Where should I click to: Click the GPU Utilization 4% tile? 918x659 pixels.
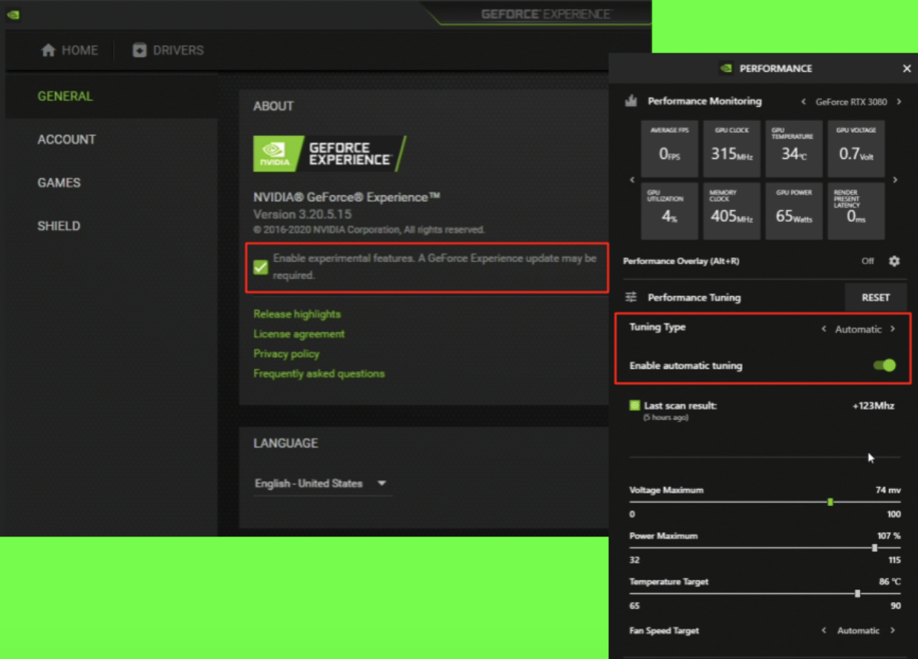[669, 211]
